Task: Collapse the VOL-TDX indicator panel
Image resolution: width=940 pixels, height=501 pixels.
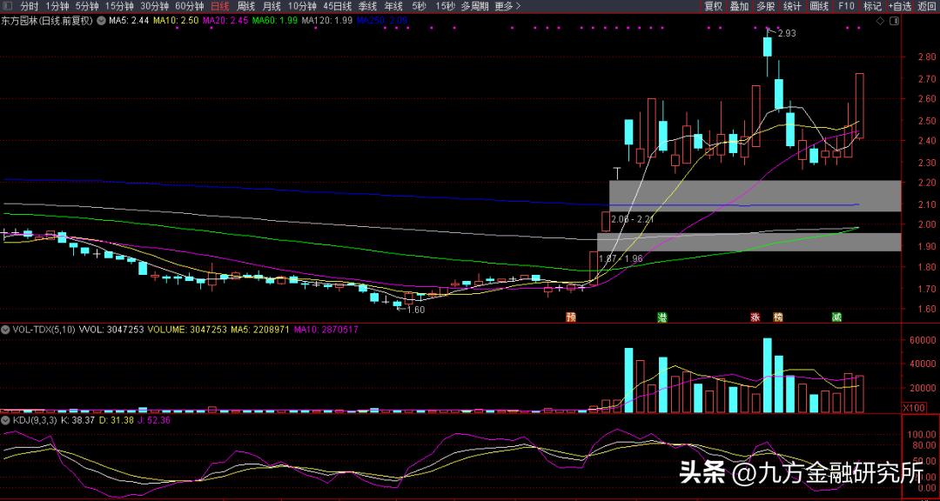Action: pos(5,330)
